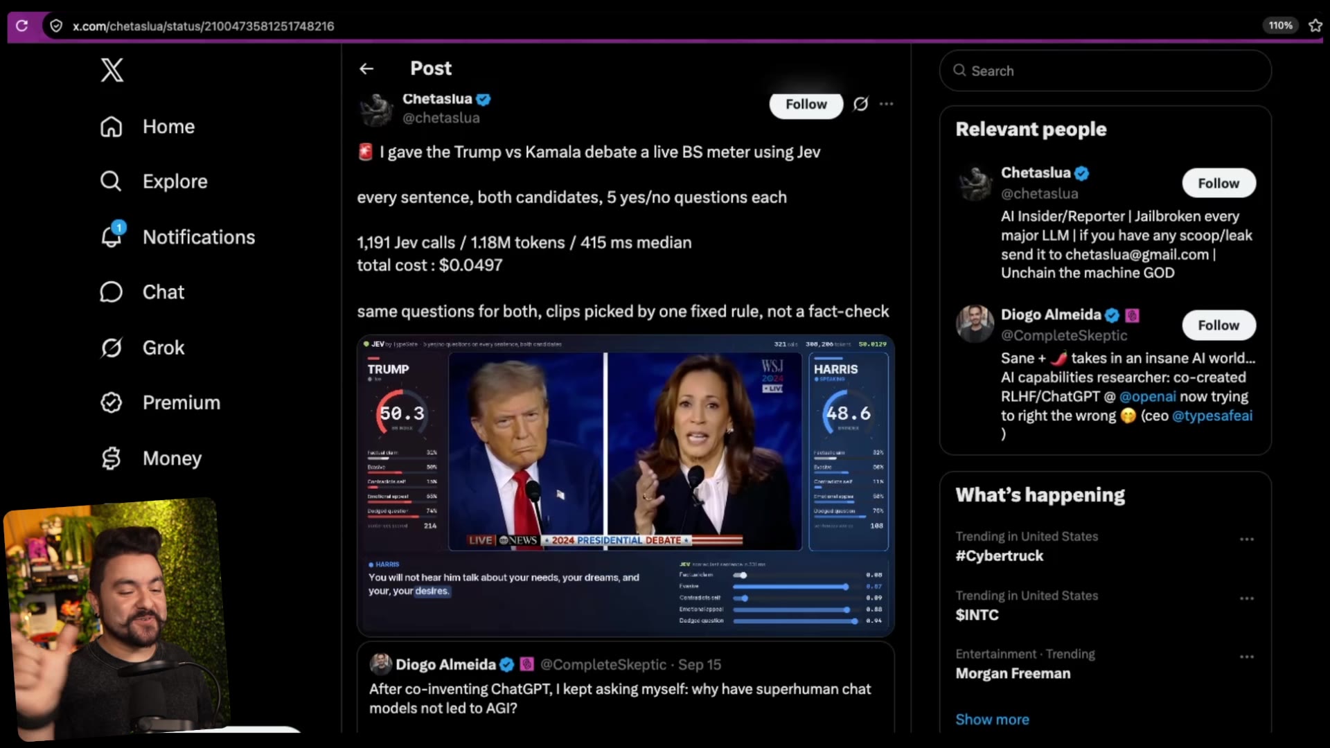Open the $INTC trending topic
The height and width of the screenshot is (748, 1330).
coord(977,615)
